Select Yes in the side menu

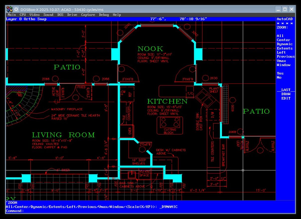[280, 74]
